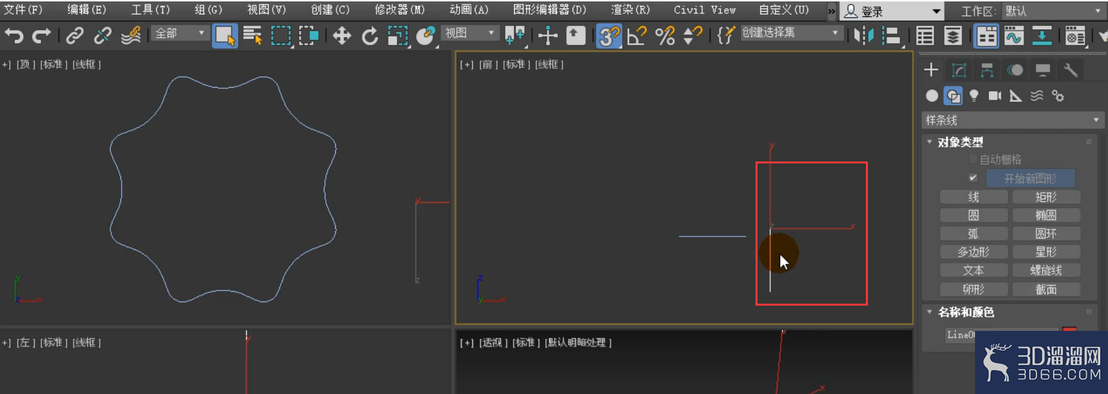Open the Civil View menu

pyautogui.click(x=705, y=10)
